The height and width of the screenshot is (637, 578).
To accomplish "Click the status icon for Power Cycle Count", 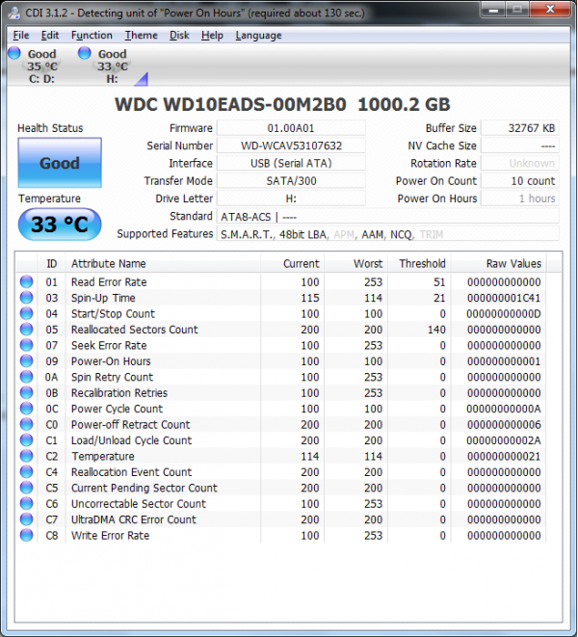I will tap(26, 409).
